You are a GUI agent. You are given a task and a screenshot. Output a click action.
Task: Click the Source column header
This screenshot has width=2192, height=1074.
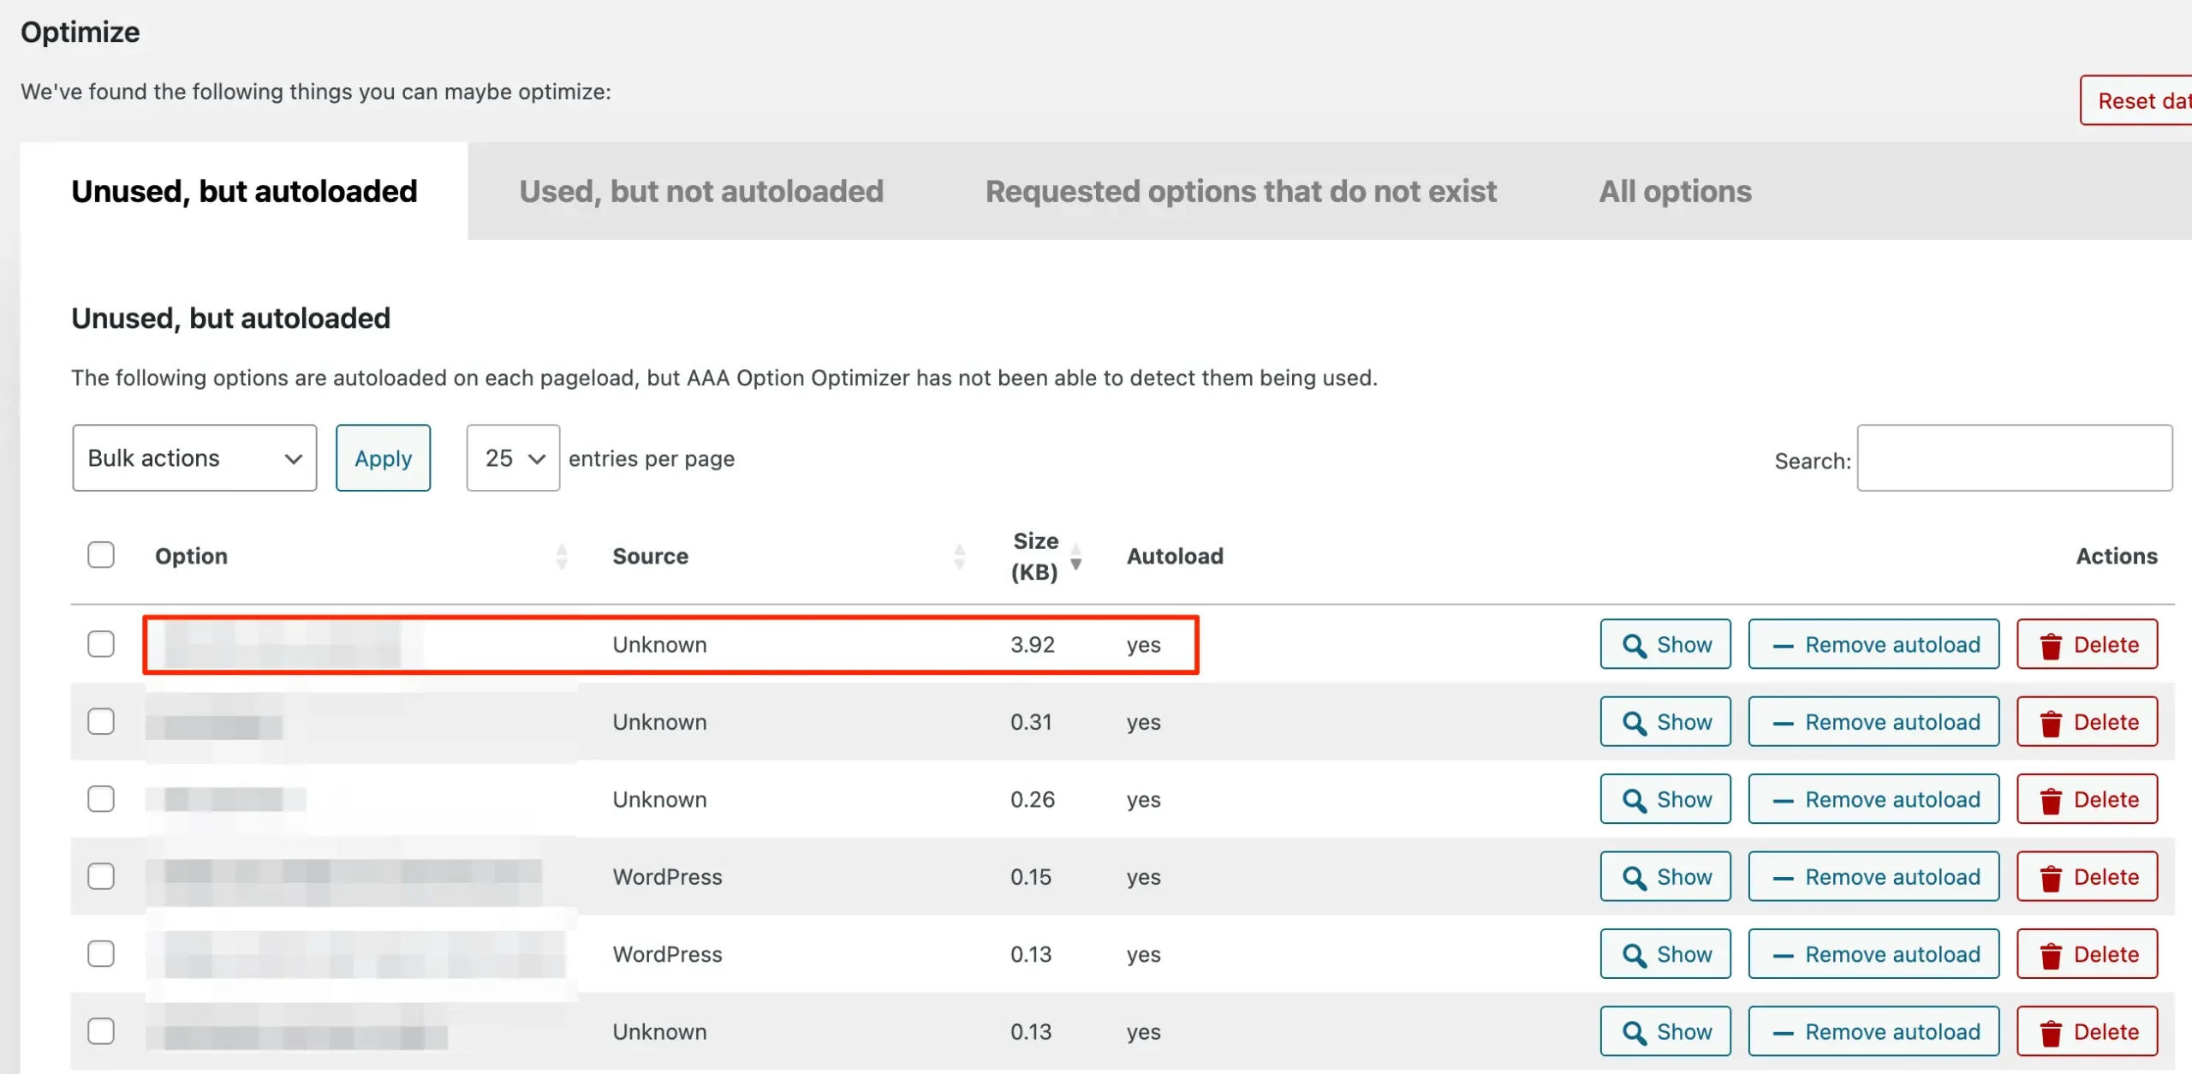pyautogui.click(x=650, y=557)
